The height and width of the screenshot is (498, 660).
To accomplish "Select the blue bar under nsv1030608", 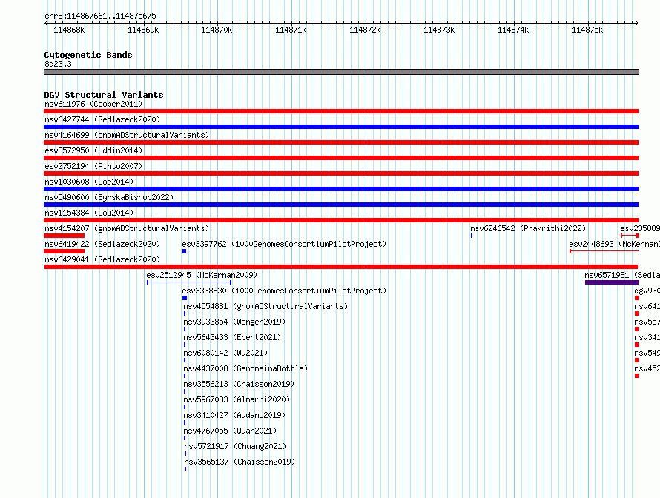I will point(341,189).
